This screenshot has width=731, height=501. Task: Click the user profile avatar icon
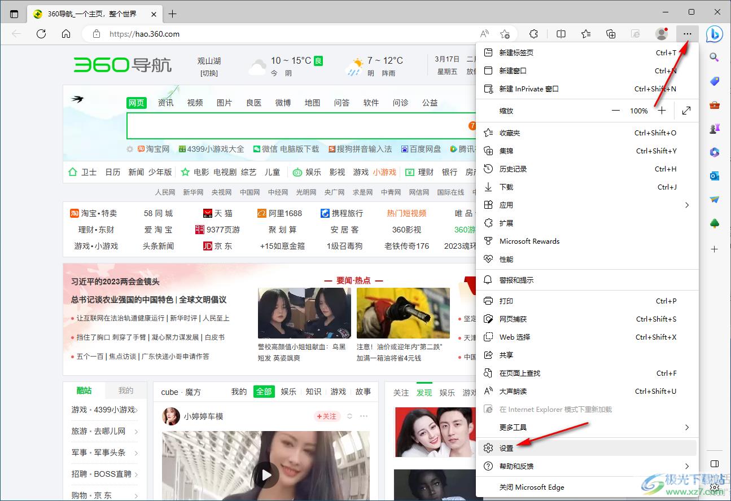[x=662, y=34]
